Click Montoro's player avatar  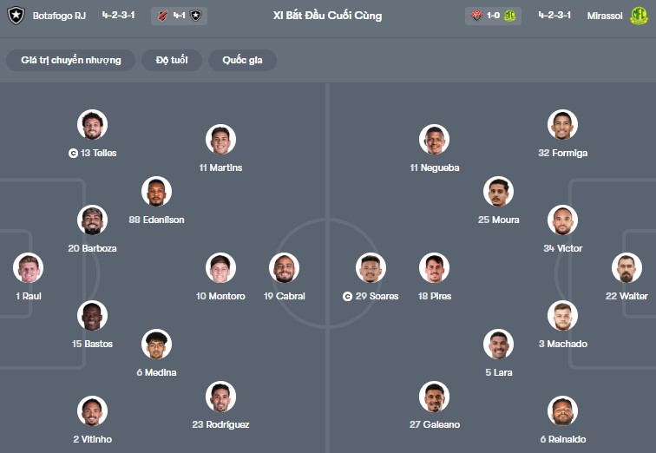tap(221, 268)
